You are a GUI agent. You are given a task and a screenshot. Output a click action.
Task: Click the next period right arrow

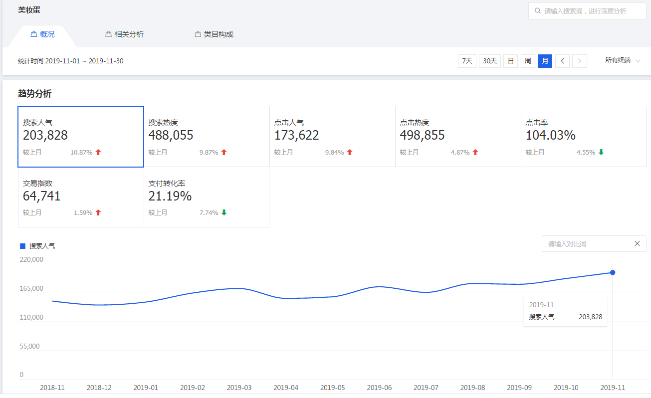tap(580, 61)
